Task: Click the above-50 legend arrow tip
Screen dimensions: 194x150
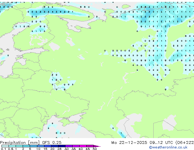Action: [x=97, y=146]
